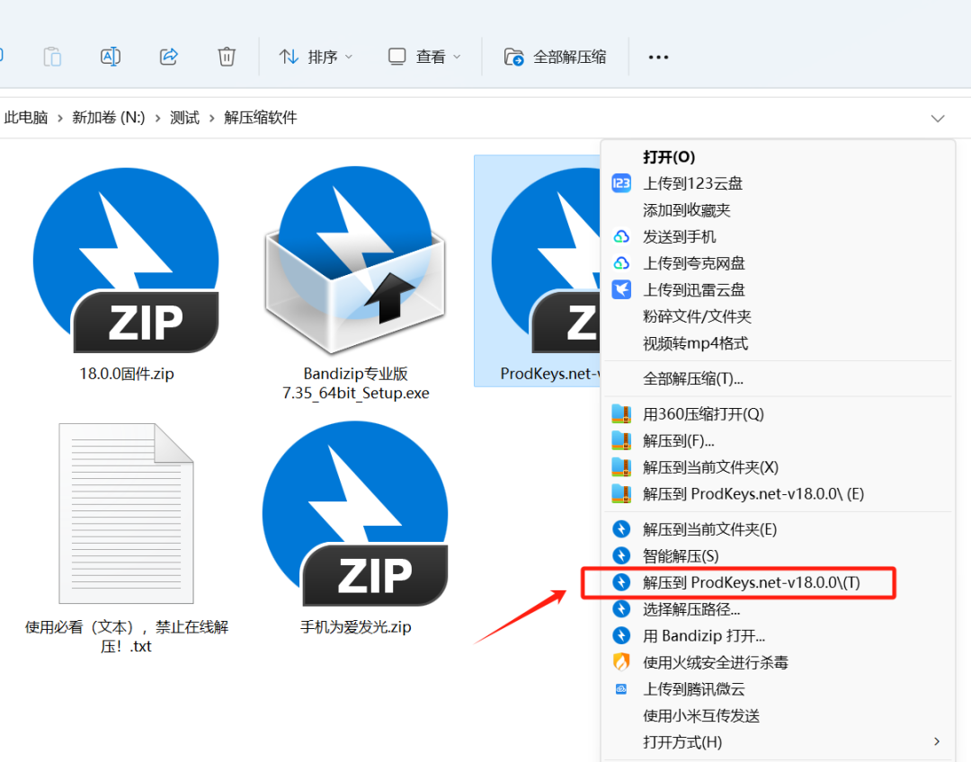The height and width of the screenshot is (762, 971).
Task: Select the ProdKeys.net zip file icon
Action: click(545, 260)
